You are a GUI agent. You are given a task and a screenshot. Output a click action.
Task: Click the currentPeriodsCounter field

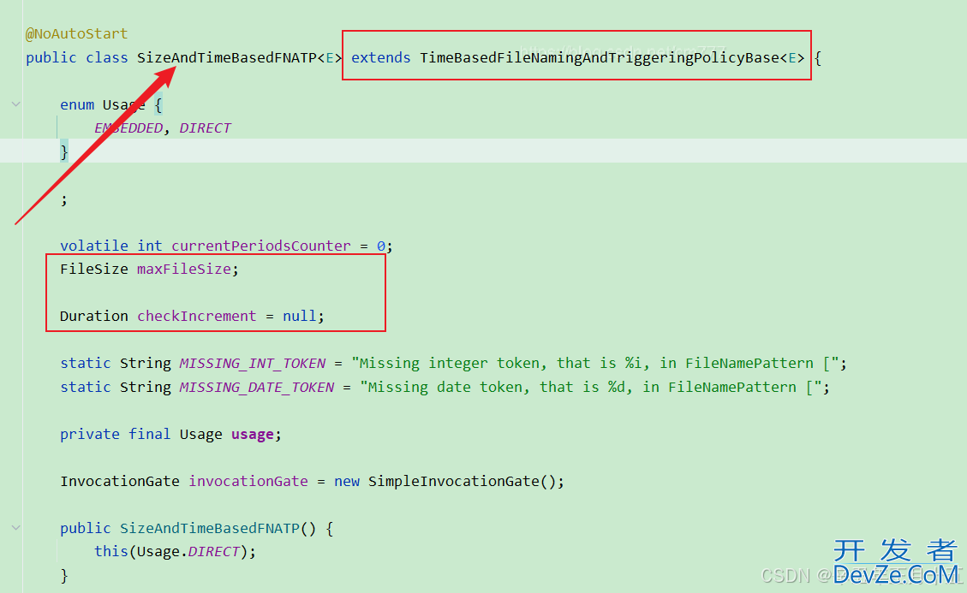coord(261,246)
